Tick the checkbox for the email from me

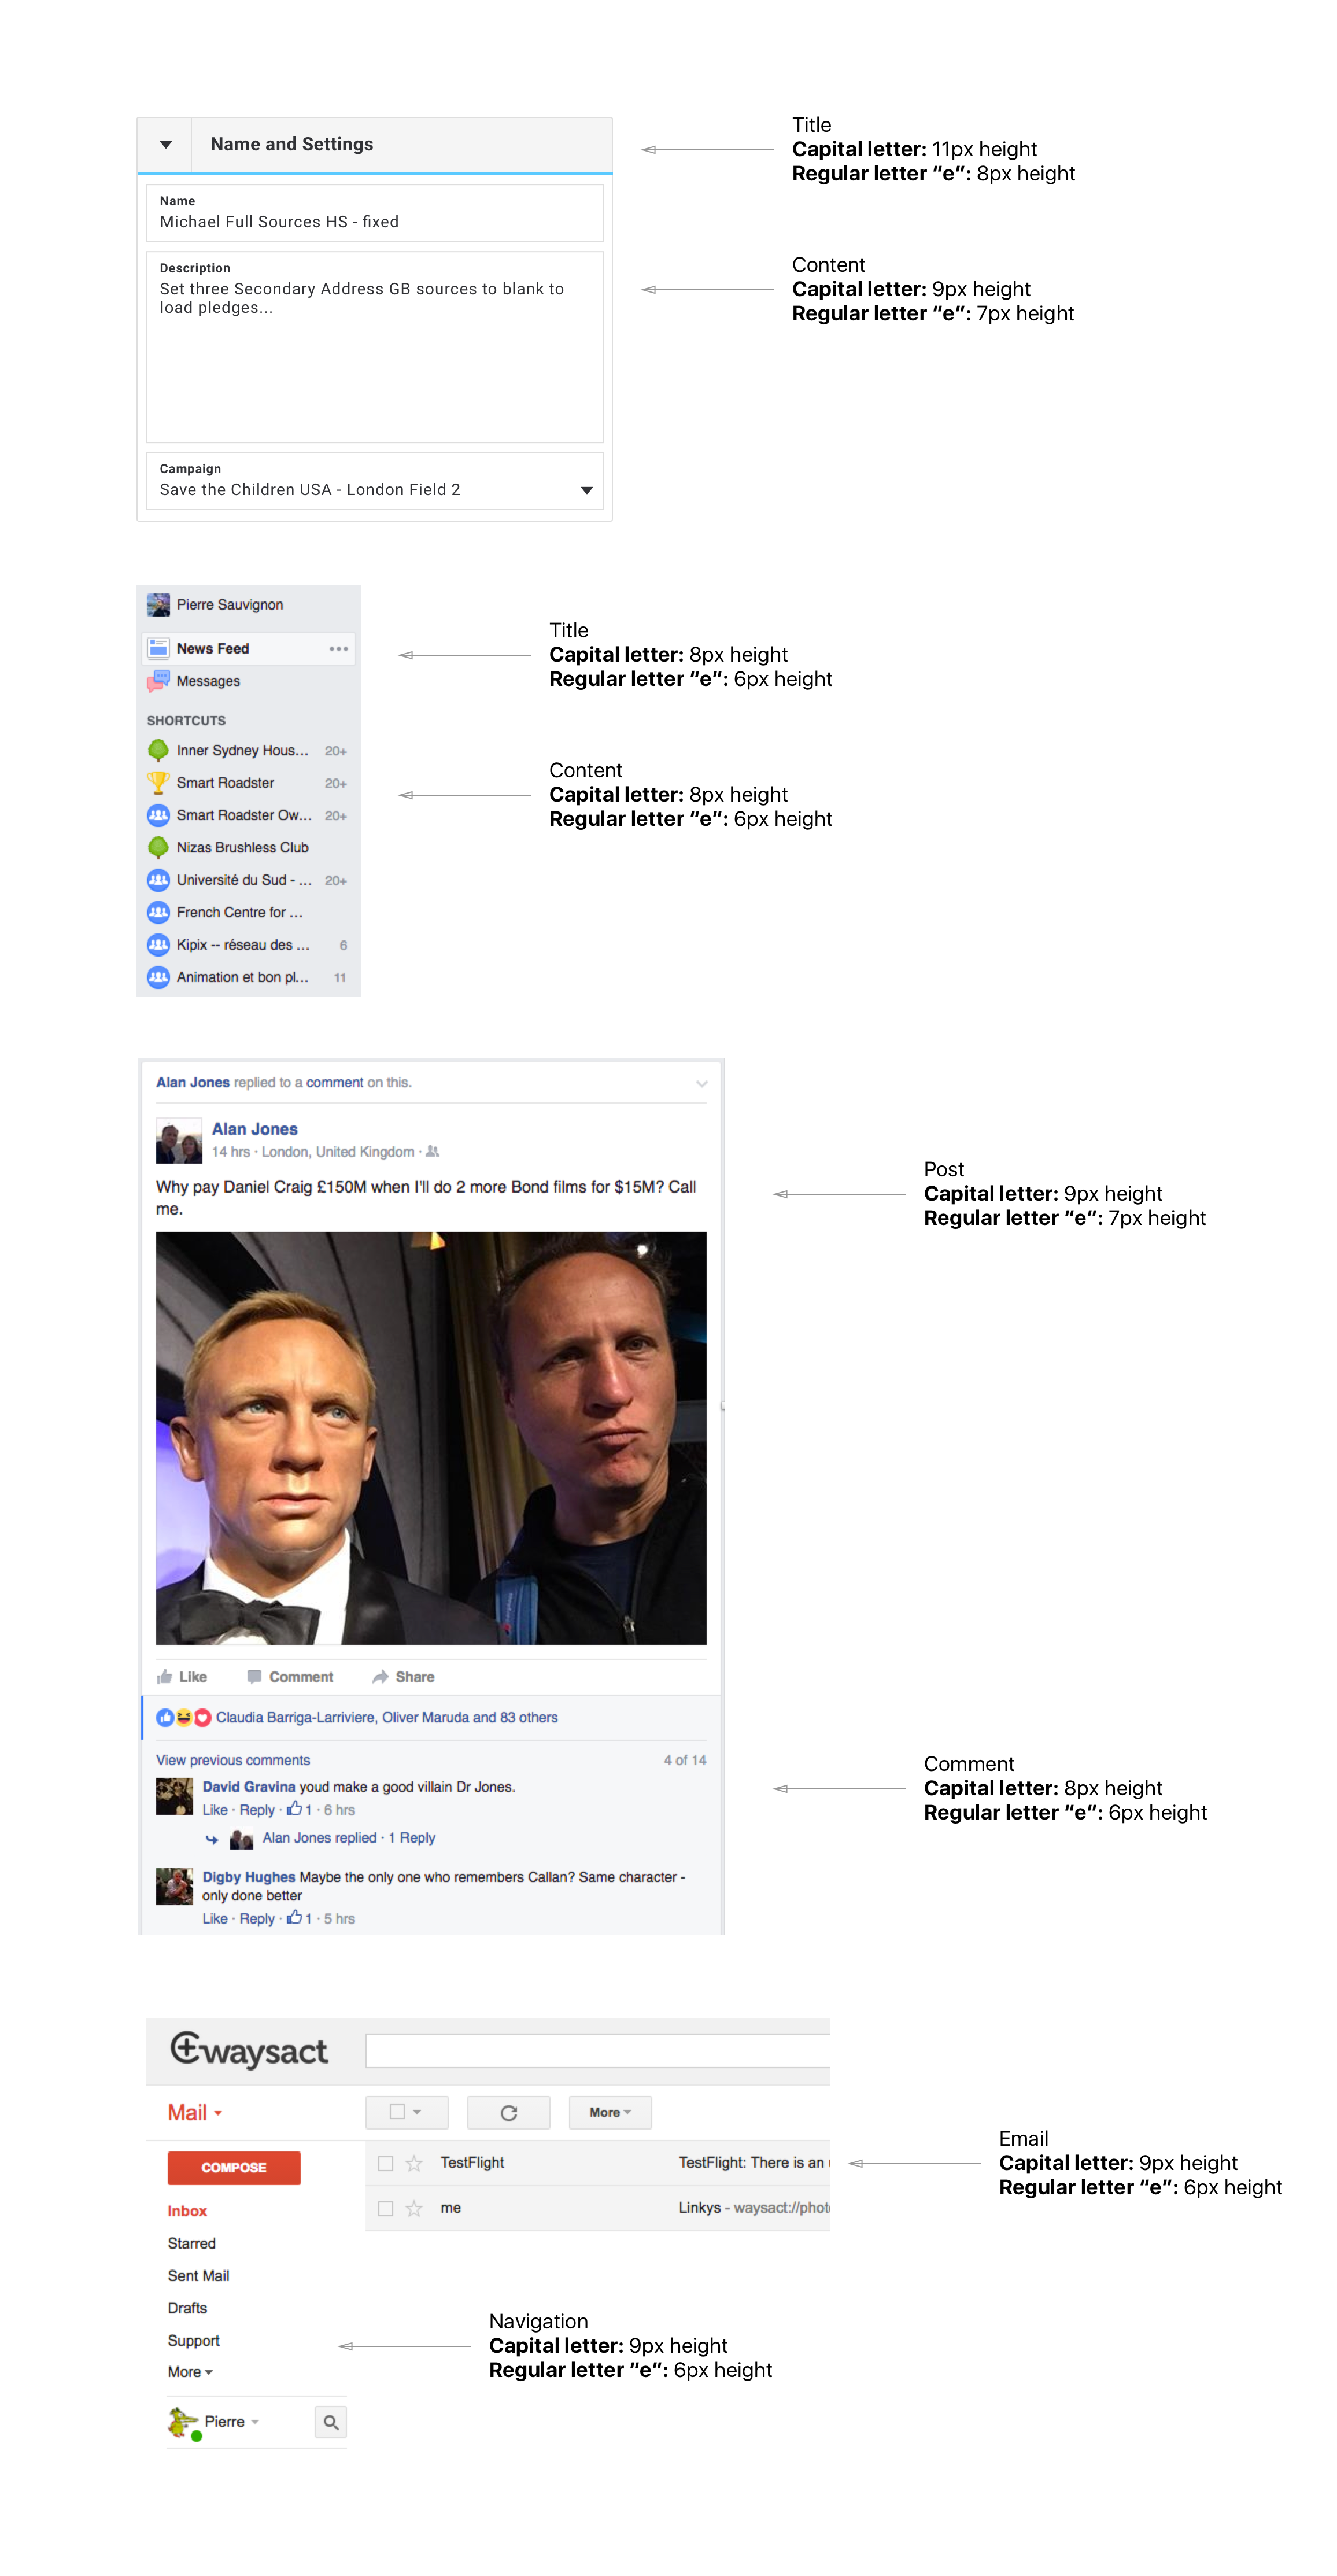[385, 2208]
